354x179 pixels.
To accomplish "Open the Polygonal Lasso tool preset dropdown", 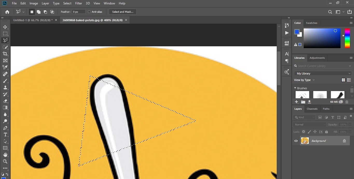I will click(x=23, y=12).
